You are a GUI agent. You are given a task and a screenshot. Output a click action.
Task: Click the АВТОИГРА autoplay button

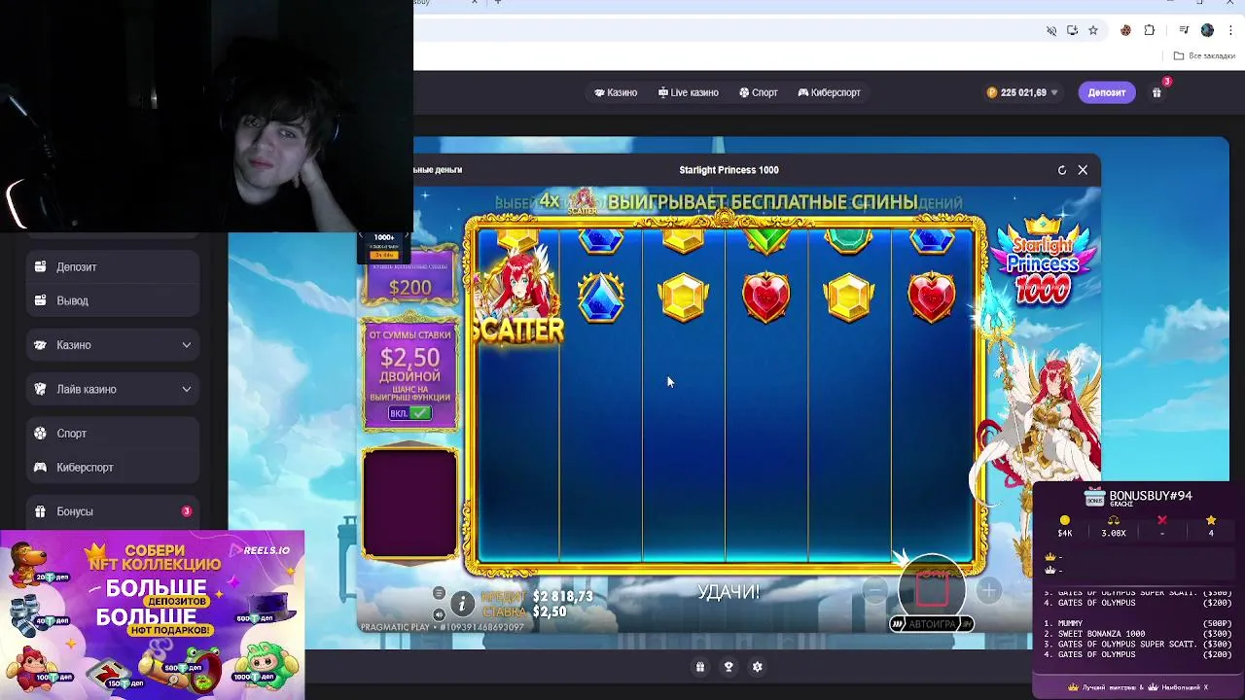932,624
